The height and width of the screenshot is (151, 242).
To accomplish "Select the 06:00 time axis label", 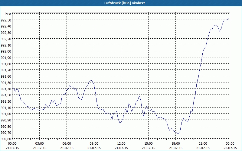I will 67,144.
